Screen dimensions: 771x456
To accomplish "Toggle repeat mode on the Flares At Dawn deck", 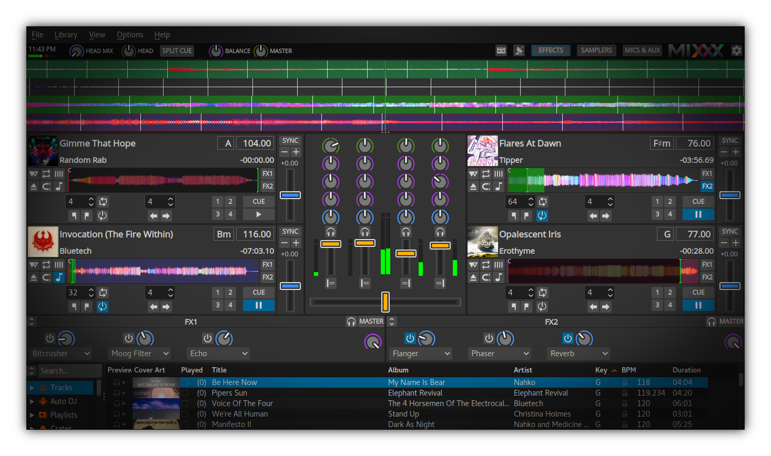I will click(x=485, y=173).
